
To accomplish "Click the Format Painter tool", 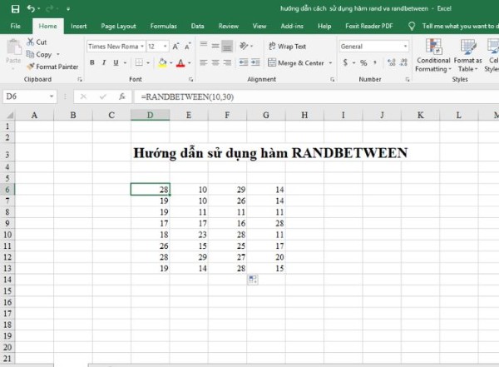I will (56, 67).
